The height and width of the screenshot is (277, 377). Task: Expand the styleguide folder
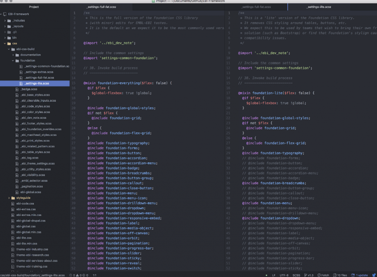pos(9,198)
